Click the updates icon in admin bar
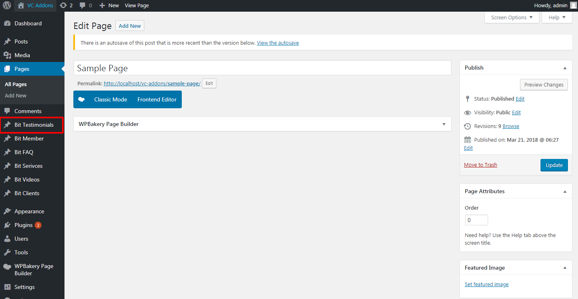 pyautogui.click(x=63, y=6)
